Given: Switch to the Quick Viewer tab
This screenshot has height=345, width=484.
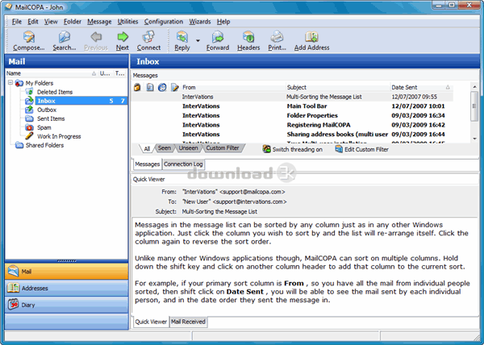Looking at the screenshot, I should pyautogui.click(x=151, y=322).
